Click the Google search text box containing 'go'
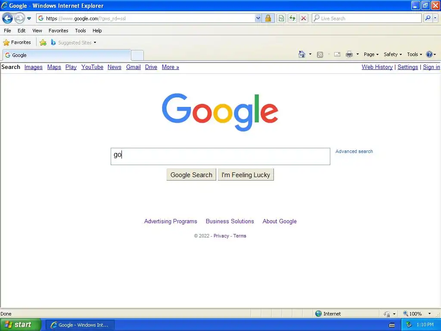 tap(220, 156)
